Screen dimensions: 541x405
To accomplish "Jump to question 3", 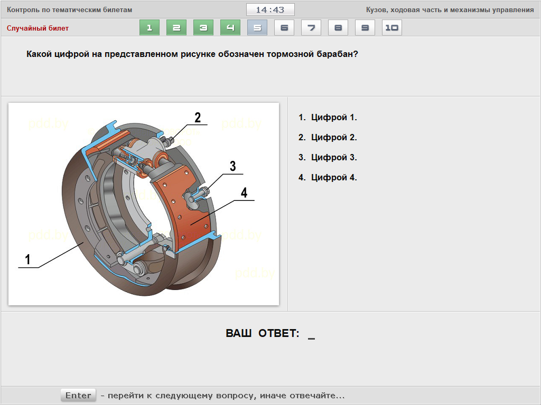I will coord(203,28).
